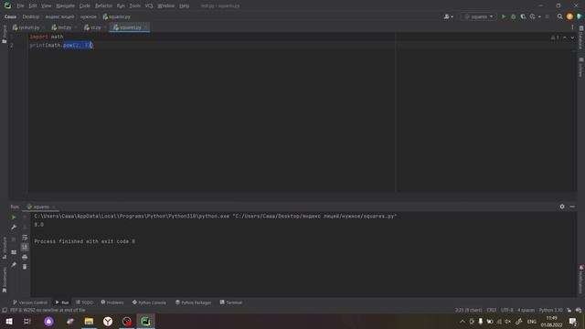This screenshot has width=585, height=329.
Task: Go to the next highlighted problem with the down chevron
Action: pyautogui.click(x=572, y=37)
